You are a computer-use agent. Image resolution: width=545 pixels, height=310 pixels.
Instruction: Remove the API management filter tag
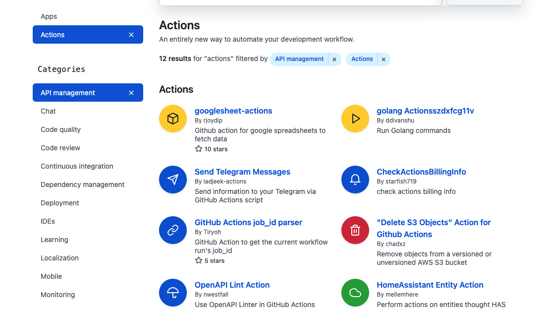coord(334,60)
